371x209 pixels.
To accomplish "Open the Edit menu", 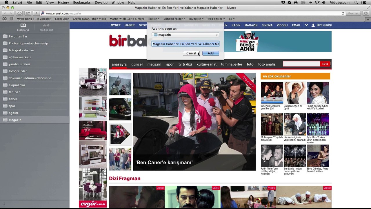I will point(39,3).
